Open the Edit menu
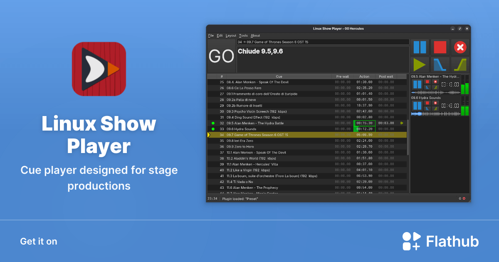The image size is (499, 262). click(x=220, y=35)
